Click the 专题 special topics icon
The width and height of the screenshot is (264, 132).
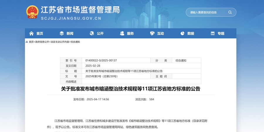212,33
